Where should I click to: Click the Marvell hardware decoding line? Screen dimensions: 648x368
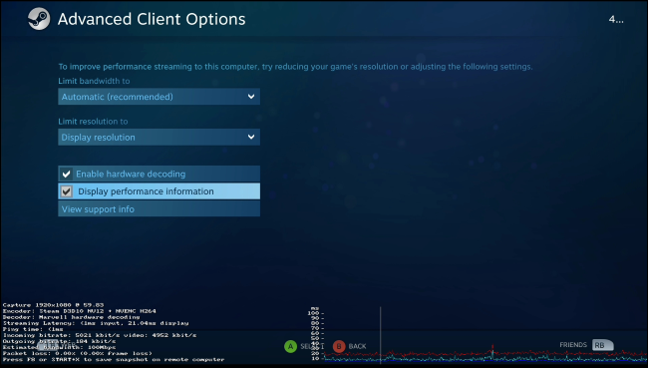point(71,317)
